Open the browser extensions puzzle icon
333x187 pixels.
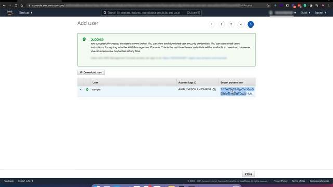(311, 5)
